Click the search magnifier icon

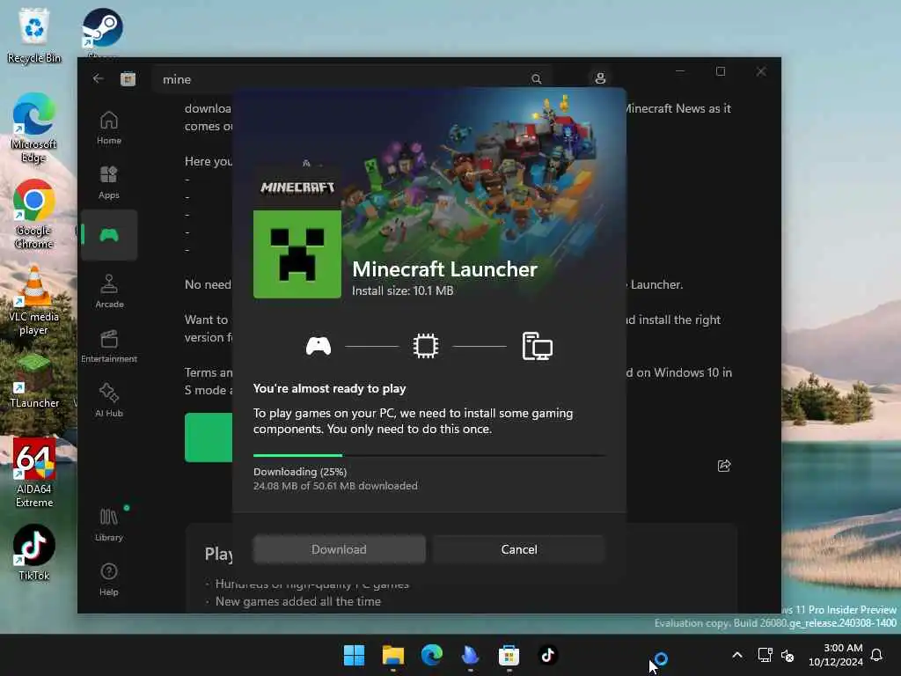pyautogui.click(x=536, y=79)
